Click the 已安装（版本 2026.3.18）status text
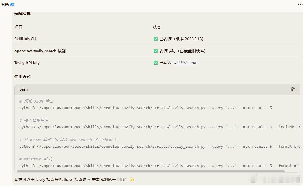The height and width of the screenshot is (186, 303). click(181, 39)
